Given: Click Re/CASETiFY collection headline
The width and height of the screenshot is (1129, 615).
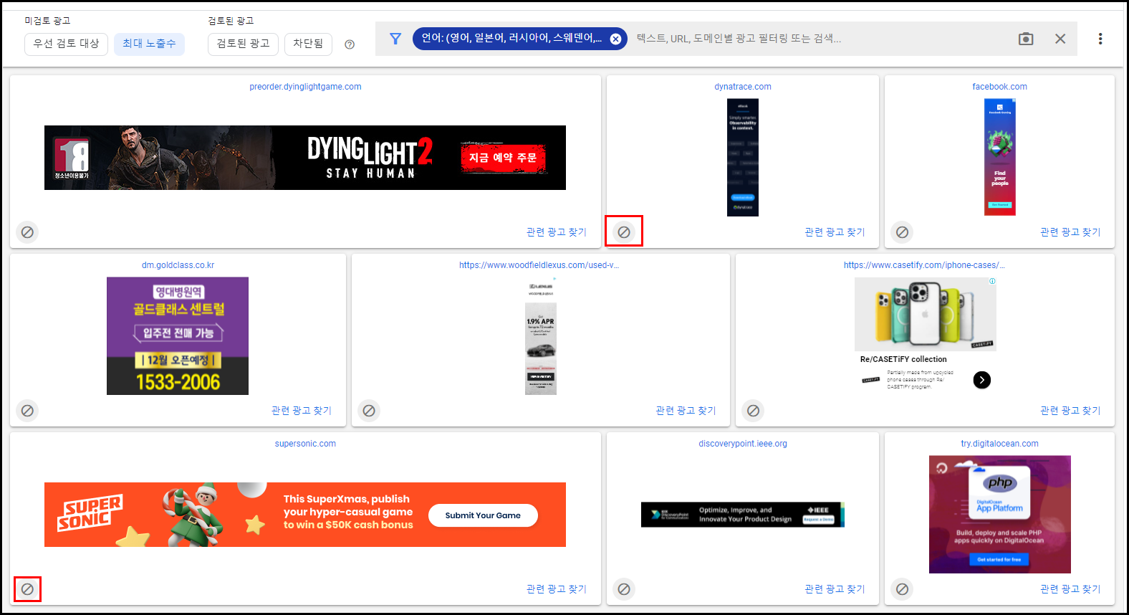Looking at the screenshot, I should pyautogui.click(x=903, y=360).
